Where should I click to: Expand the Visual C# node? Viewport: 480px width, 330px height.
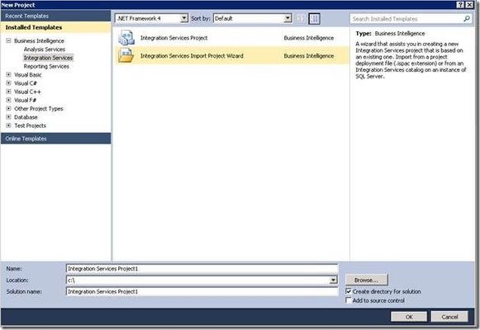(8, 83)
